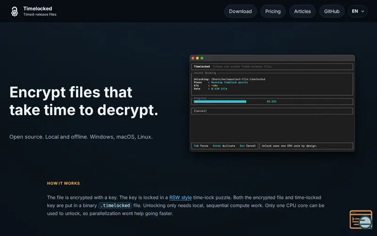Visit the GitHub repository link
The image size is (377, 236).
point(332,11)
